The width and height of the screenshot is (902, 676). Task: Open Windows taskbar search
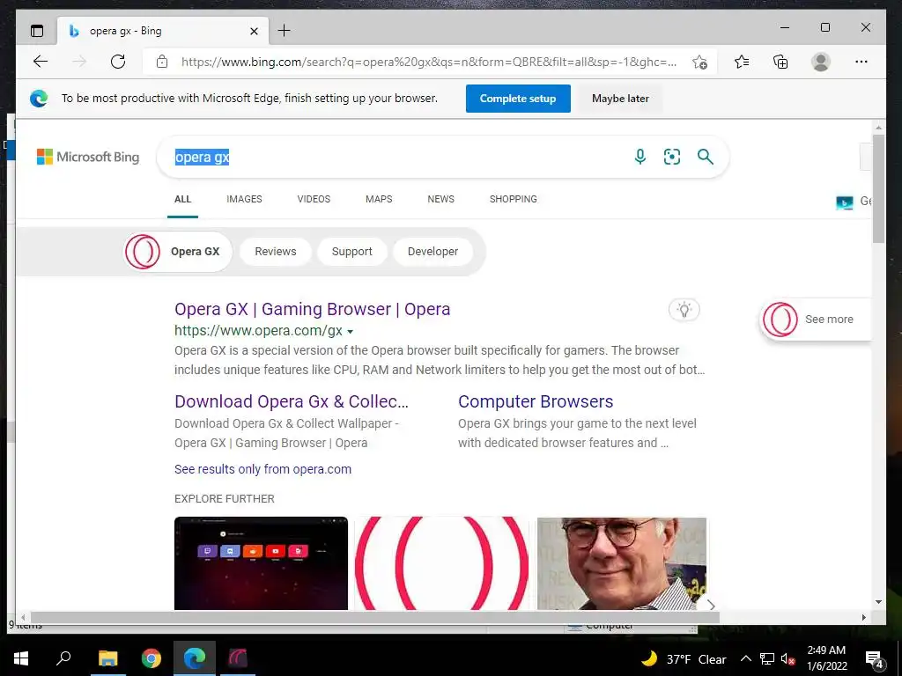point(63,658)
